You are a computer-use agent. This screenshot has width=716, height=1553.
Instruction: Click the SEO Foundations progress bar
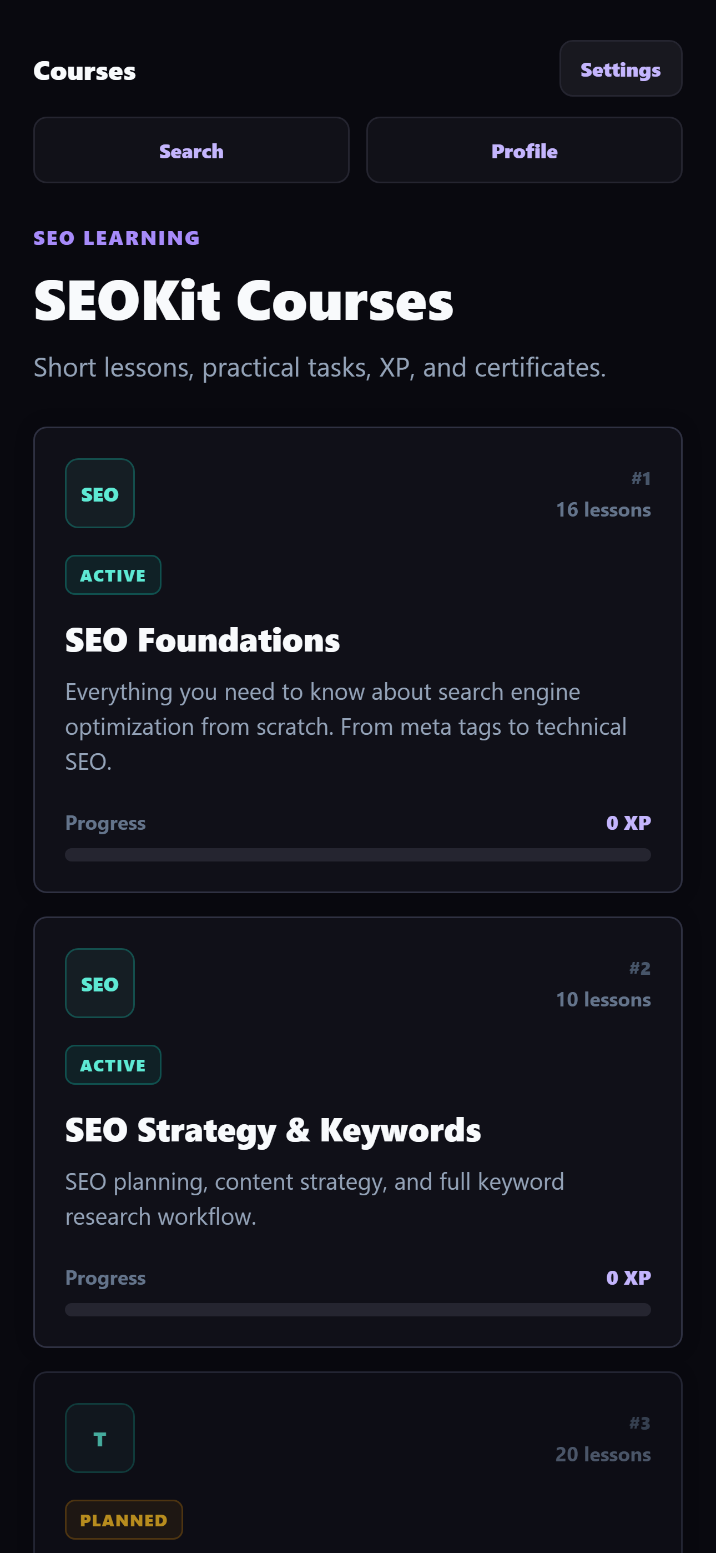point(358,855)
